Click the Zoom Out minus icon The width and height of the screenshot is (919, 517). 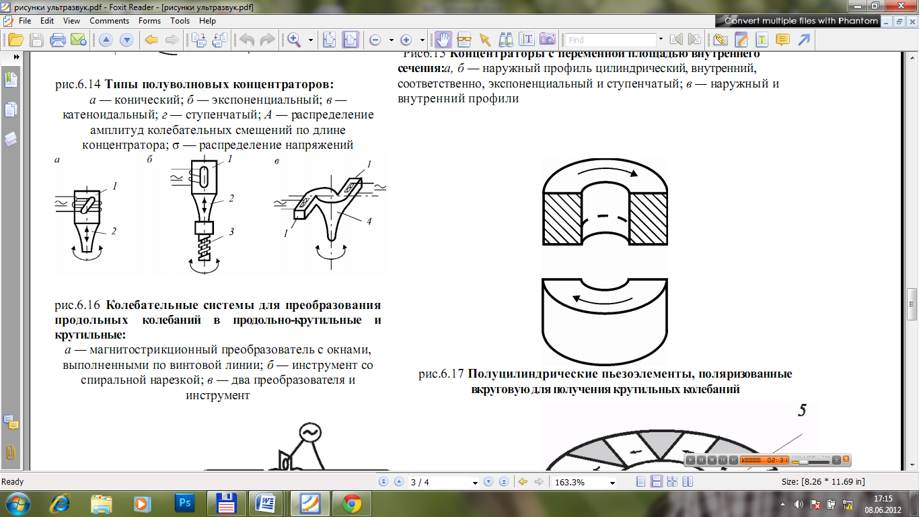(x=375, y=40)
